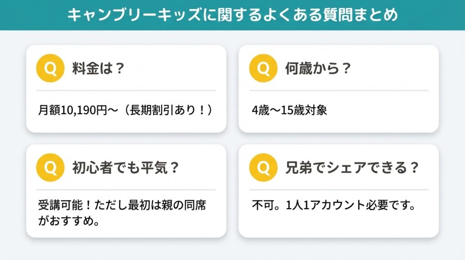This screenshot has width=465, height=260.
Task: Select the Q icon next to 兄弟でシェアできる？
Action: pos(263,168)
